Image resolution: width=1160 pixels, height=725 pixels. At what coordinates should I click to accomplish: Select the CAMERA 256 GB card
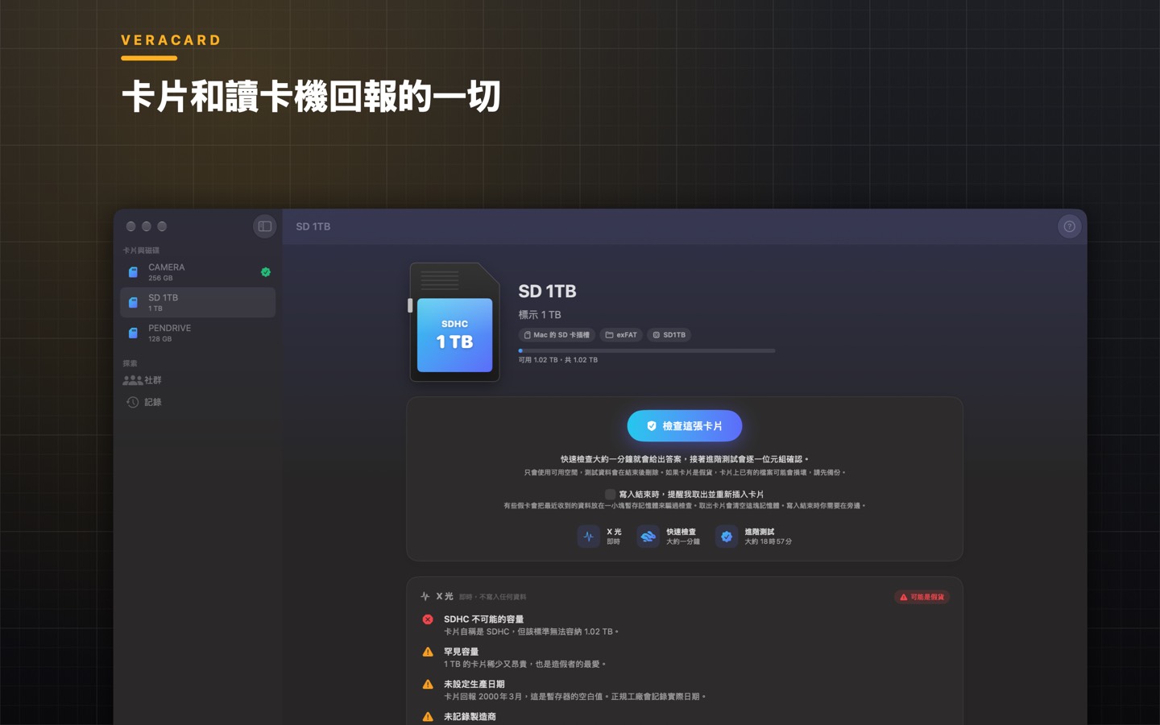(198, 272)
